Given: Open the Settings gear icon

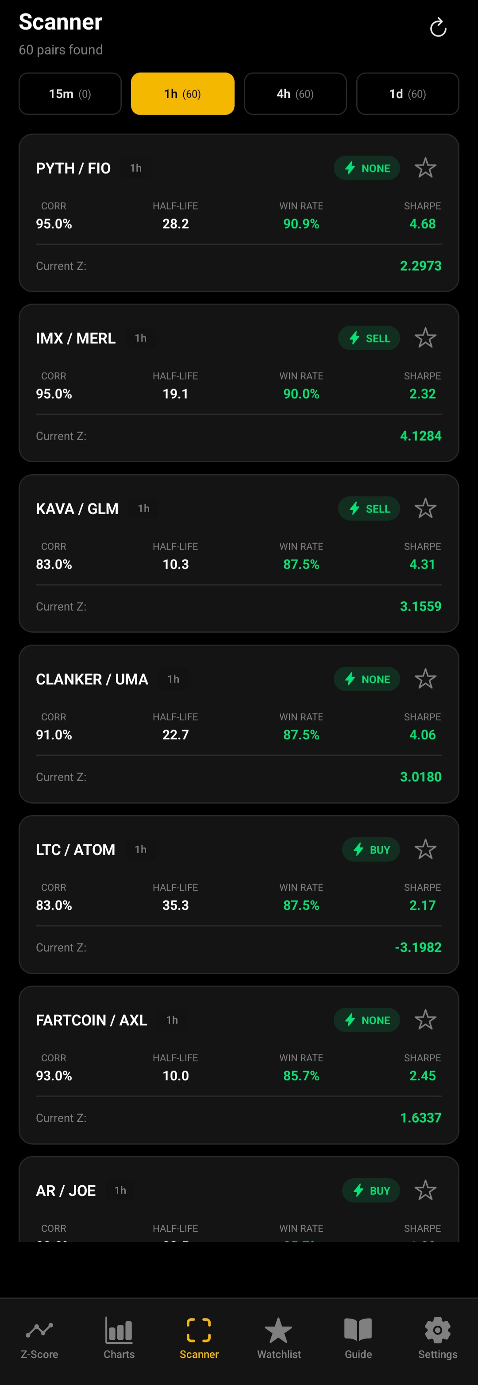Looking at the screenshot, I should [438, 1331].
